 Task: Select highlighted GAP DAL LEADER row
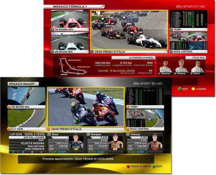click(x=27, y=137)
